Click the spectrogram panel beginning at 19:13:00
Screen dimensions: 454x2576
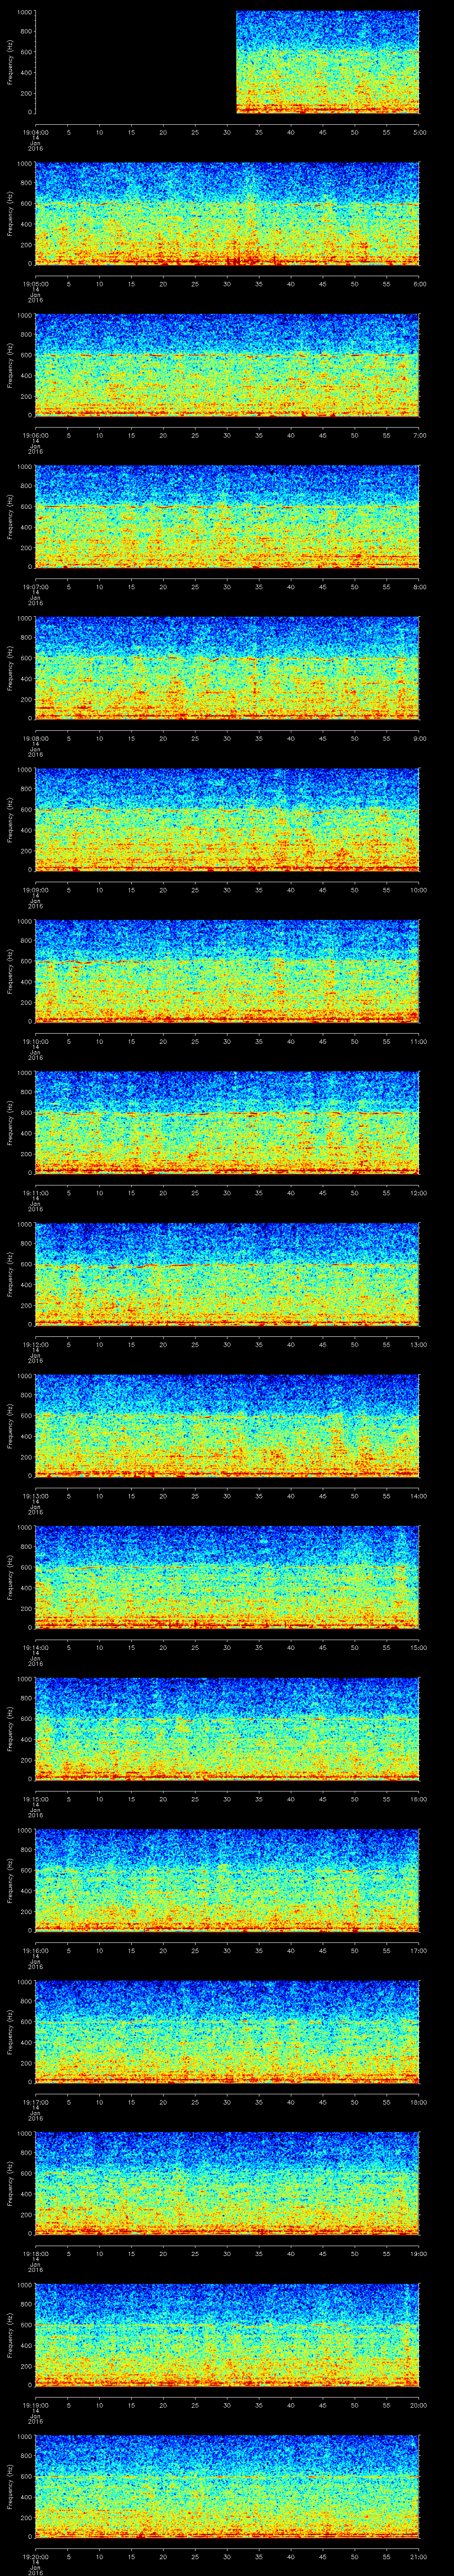(227, 1426)
